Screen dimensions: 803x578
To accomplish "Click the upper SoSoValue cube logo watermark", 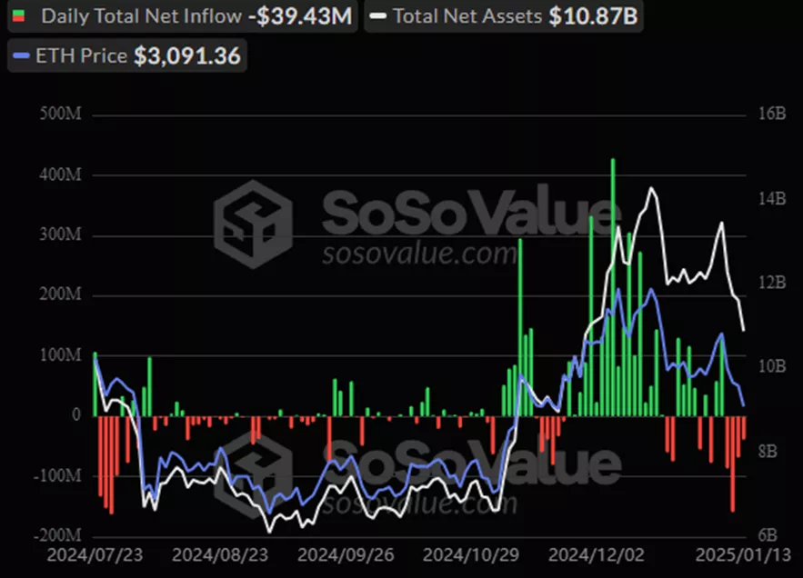I will pyautogui.click(x=253, y=223).
